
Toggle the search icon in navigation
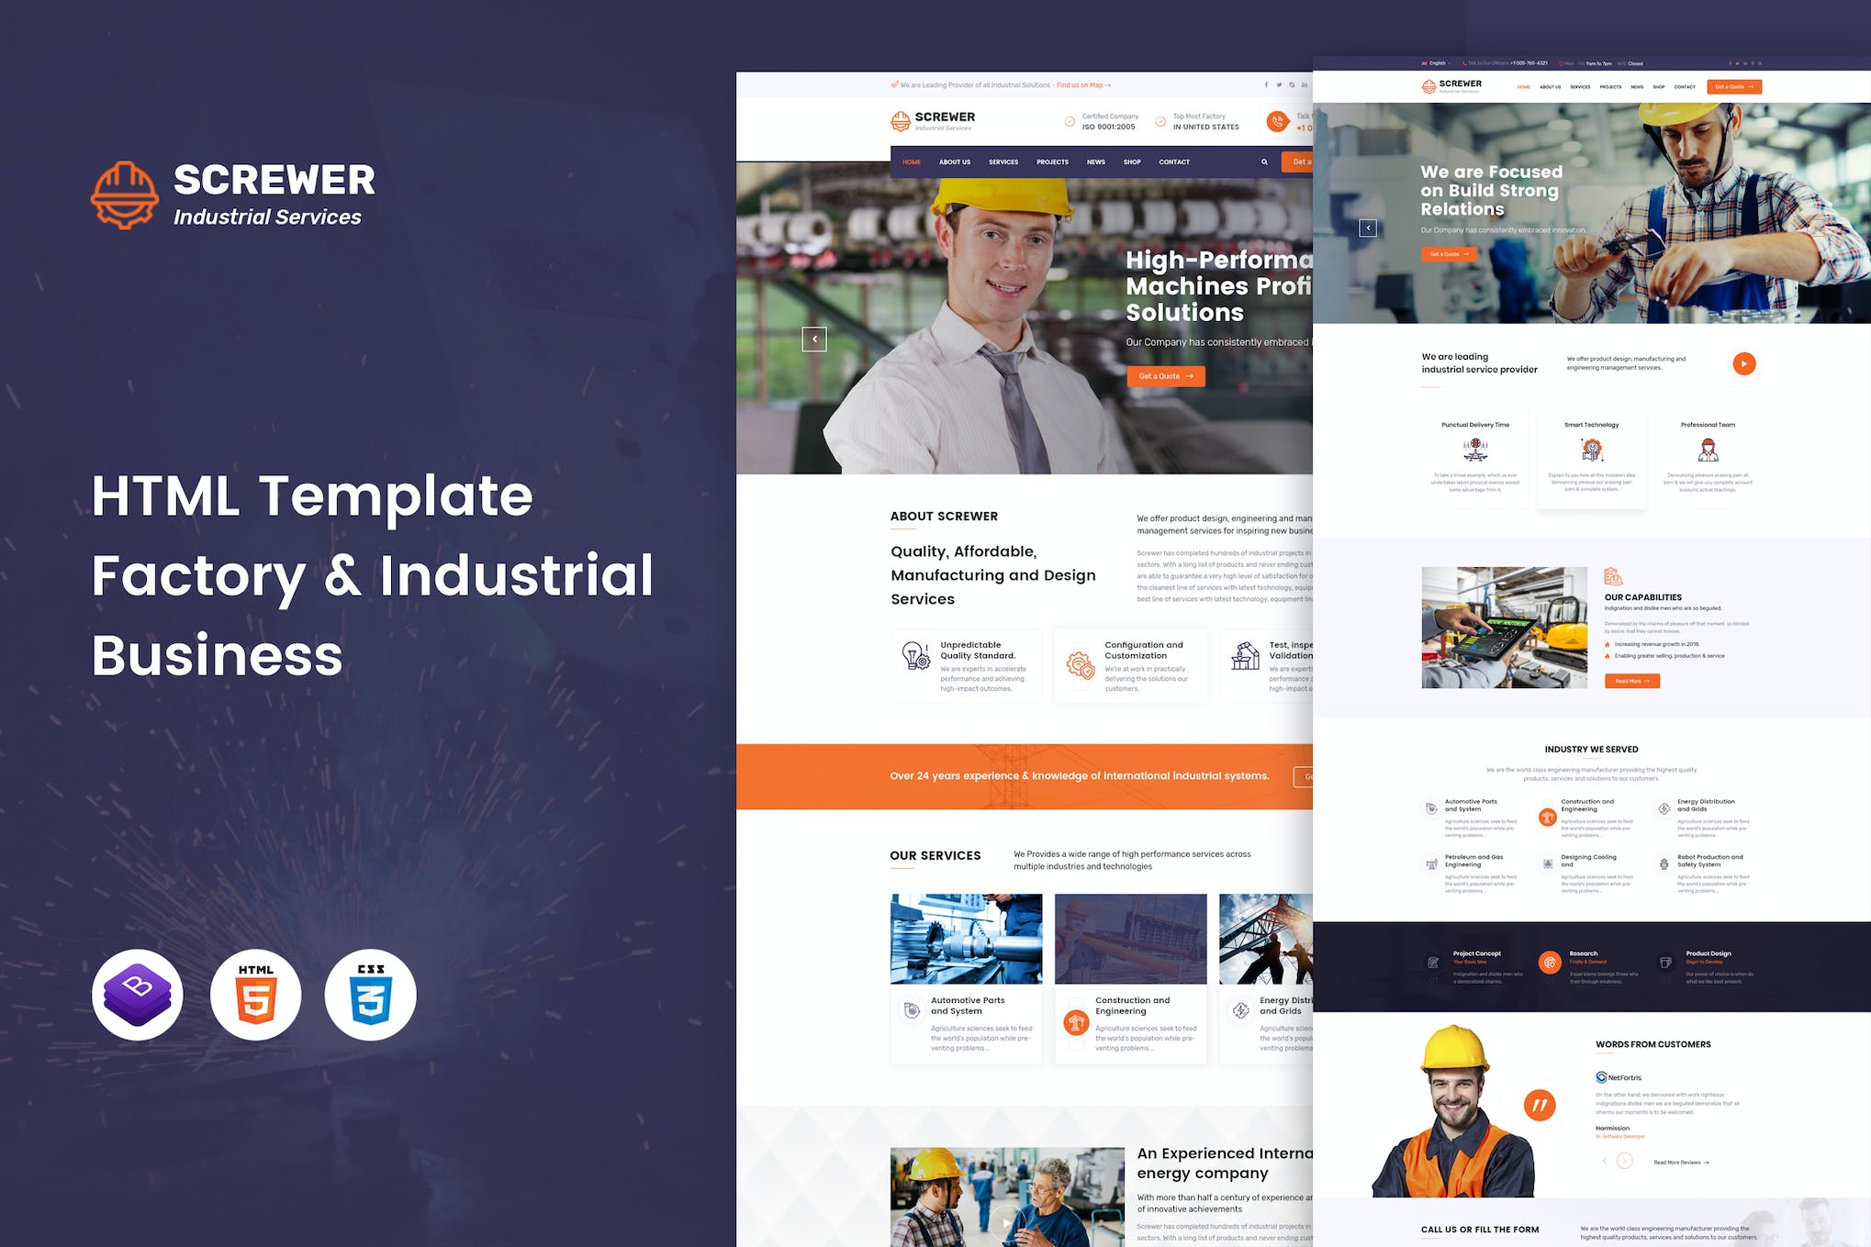[x=1264, y=164]
